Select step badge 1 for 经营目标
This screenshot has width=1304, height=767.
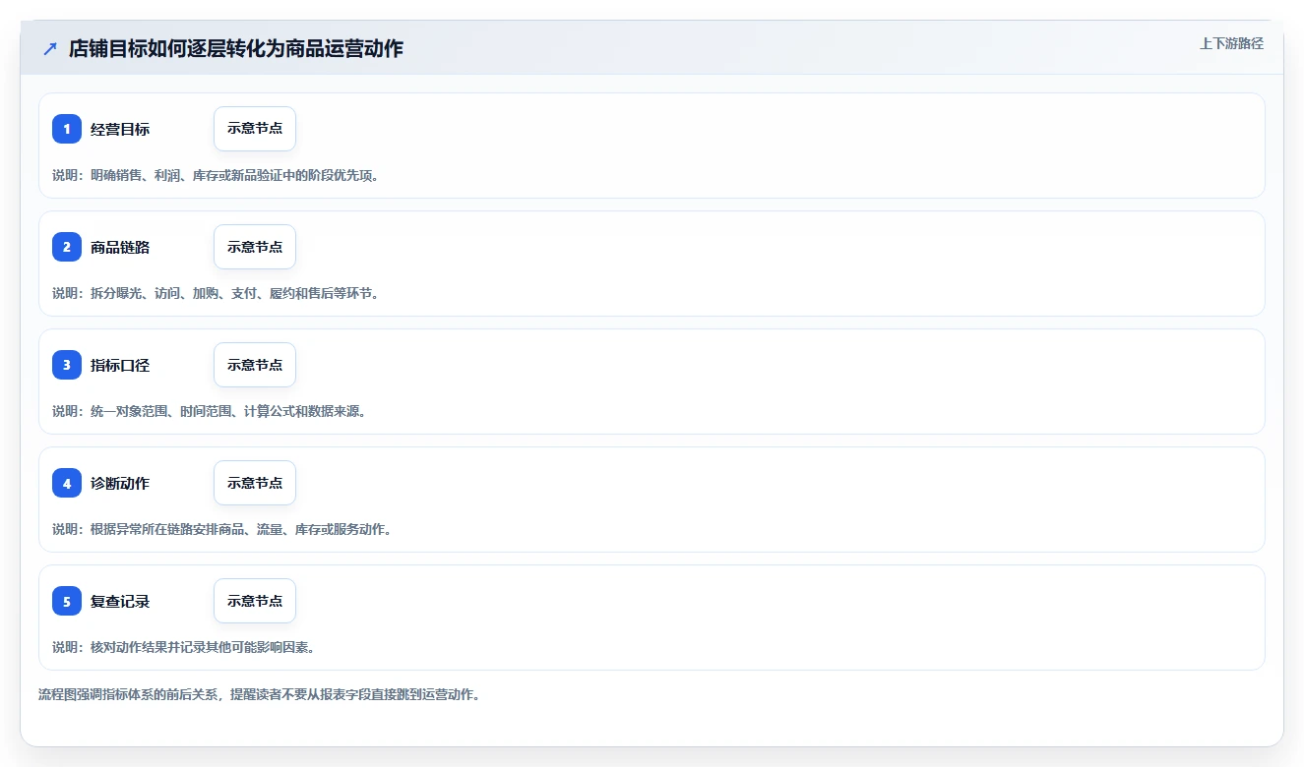coord(67,129)
